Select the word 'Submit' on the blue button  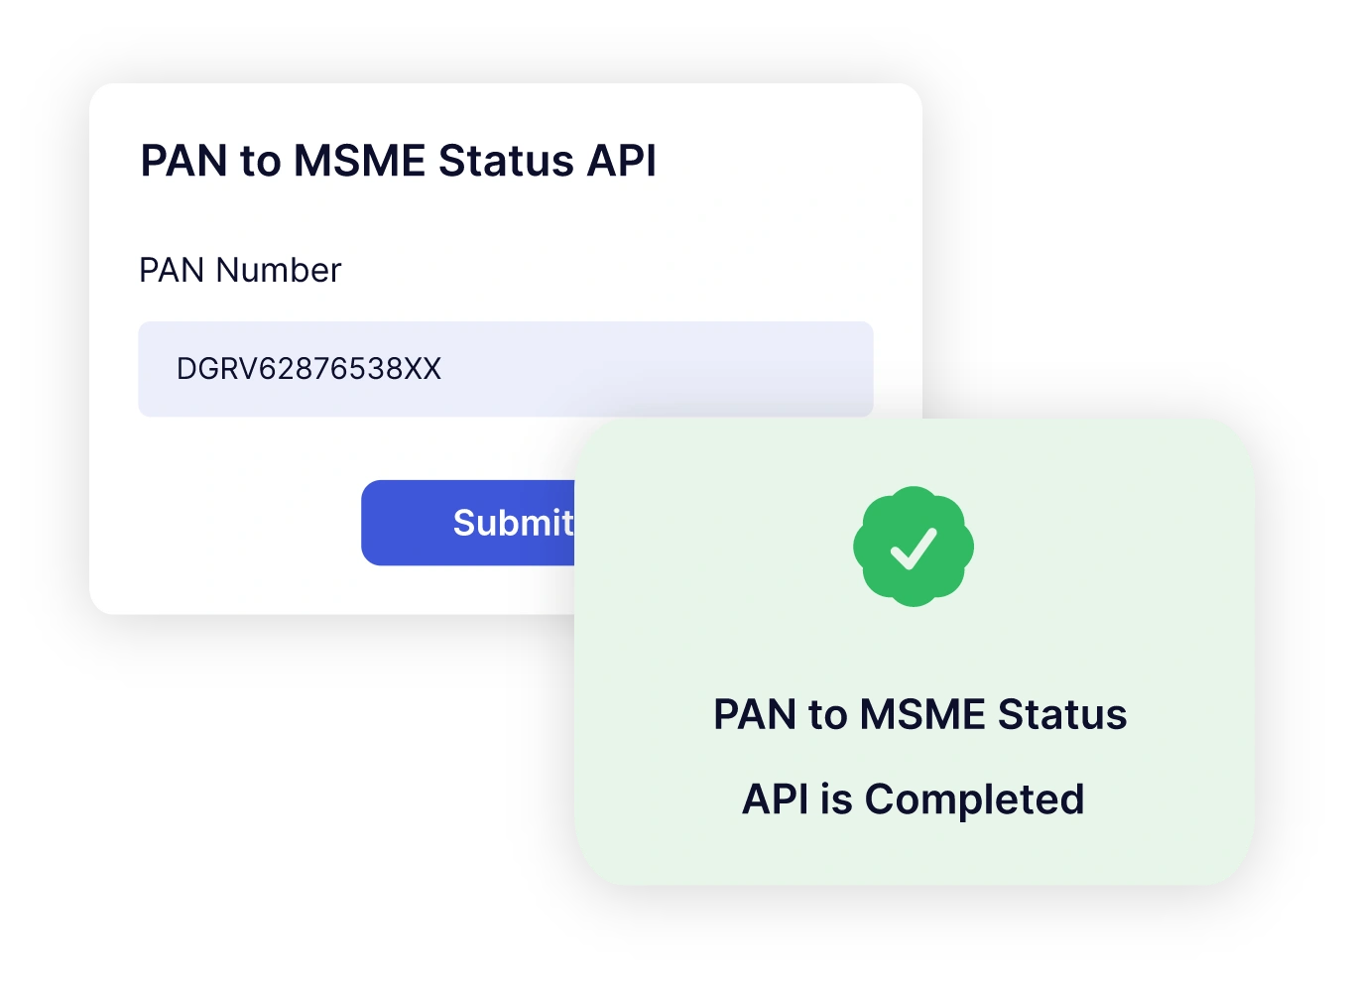(514, 523)
